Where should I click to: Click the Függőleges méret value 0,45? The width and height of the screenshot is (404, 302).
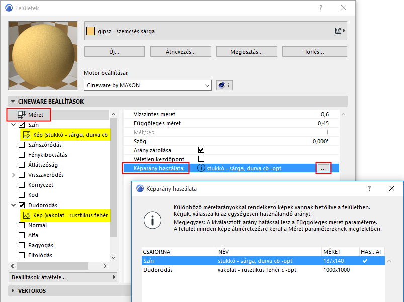(x=323, y=123)
